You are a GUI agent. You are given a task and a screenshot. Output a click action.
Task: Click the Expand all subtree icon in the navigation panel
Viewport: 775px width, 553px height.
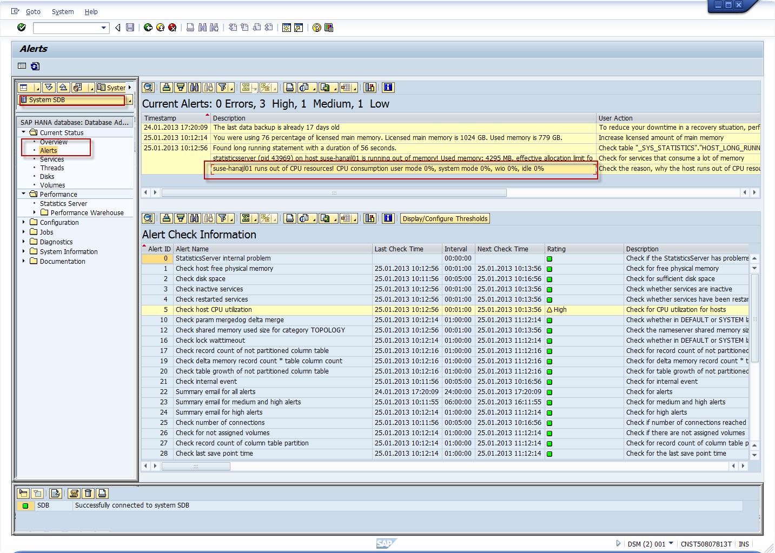coord(49,88)
